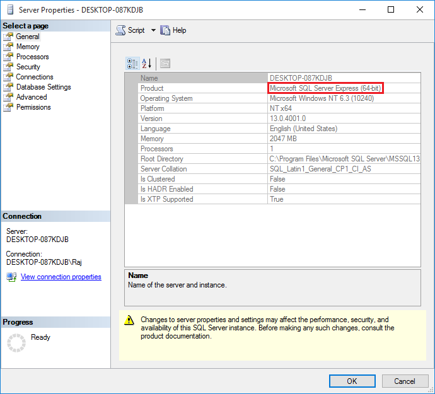Click SQL_Latin1_General_CP1_CI_AS value
435x394 pixels.
320,169
